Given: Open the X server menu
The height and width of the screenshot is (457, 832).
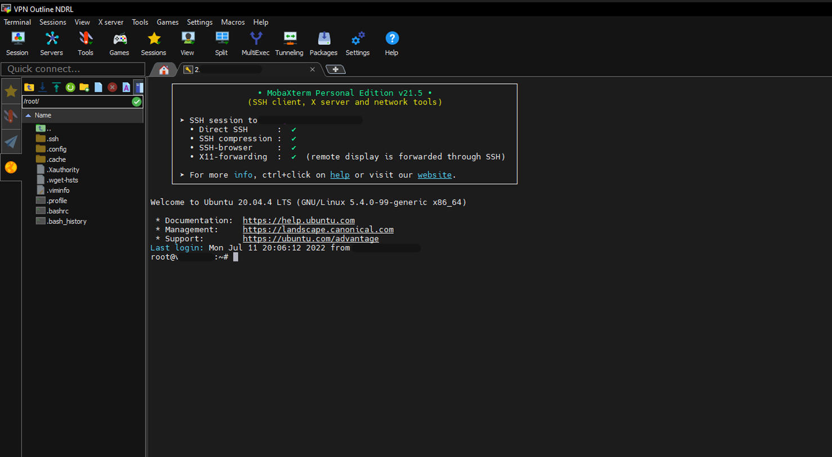Looking at the screenshot, I should click(x=111, y=22).
